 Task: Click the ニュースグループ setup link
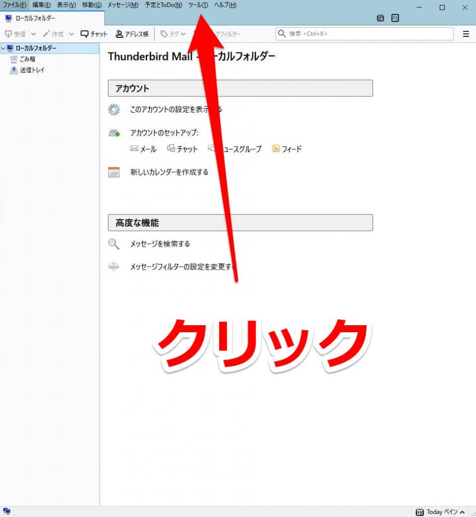coord(234,149)
